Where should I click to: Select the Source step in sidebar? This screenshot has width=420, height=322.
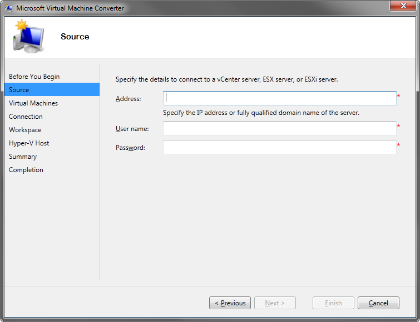(52, 89)
